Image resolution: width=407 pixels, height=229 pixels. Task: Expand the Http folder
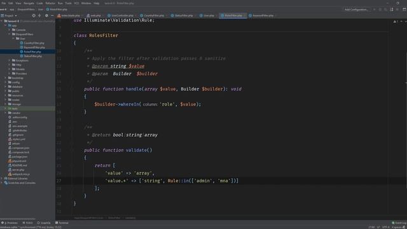click(10, 65)
